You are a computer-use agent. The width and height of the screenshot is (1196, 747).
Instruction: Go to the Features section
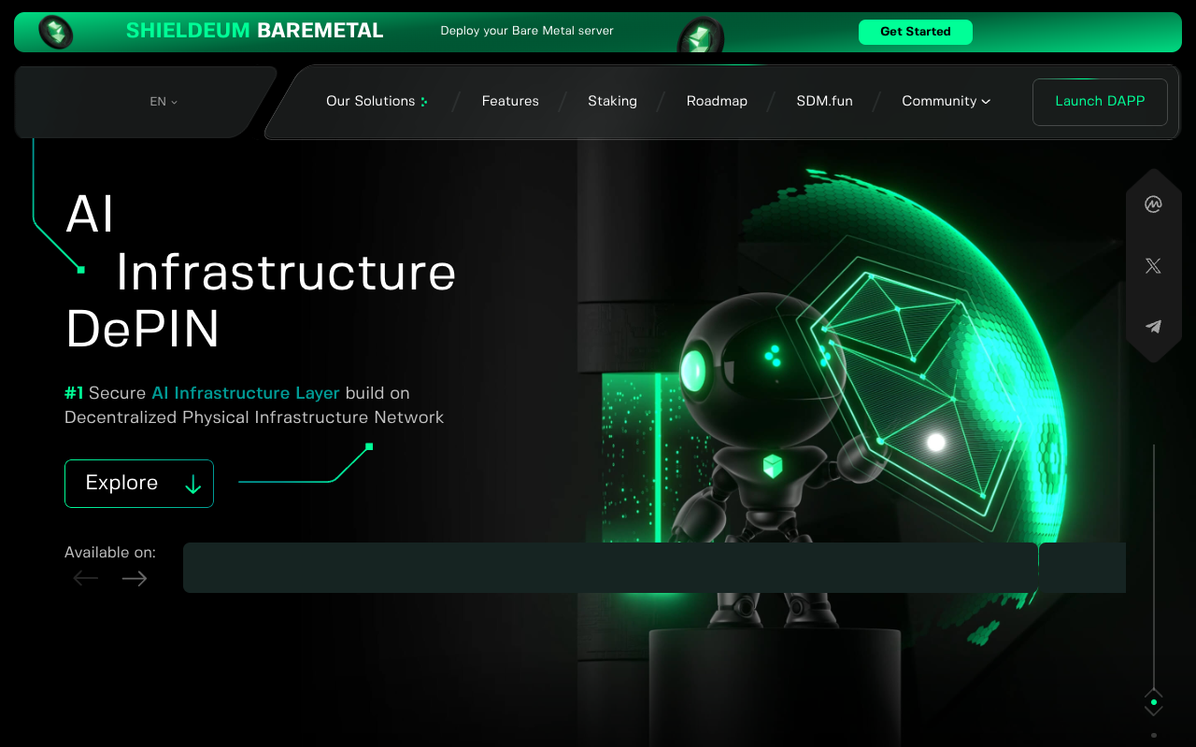coord(510,101)
